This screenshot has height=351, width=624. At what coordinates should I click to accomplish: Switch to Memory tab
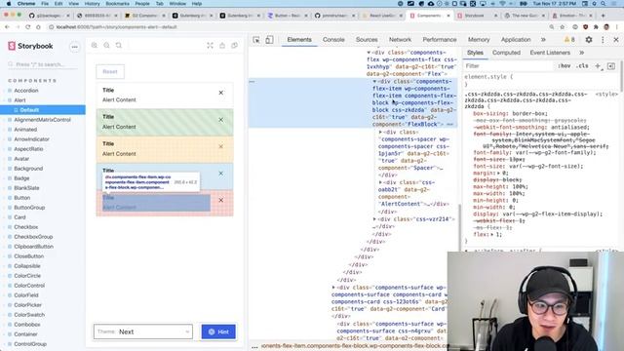479,40
